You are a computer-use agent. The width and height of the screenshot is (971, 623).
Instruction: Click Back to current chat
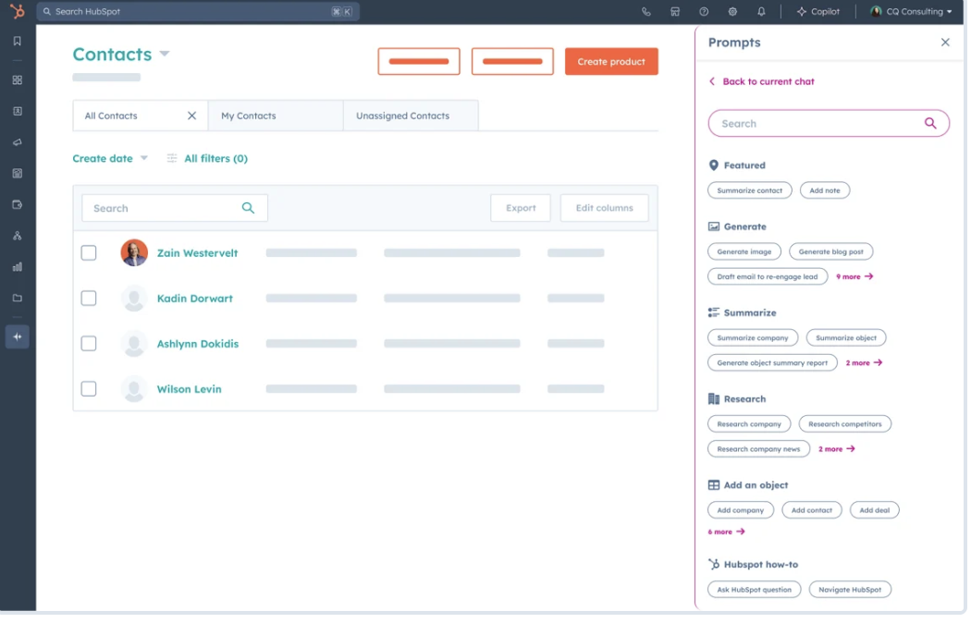tap(762, 81)
